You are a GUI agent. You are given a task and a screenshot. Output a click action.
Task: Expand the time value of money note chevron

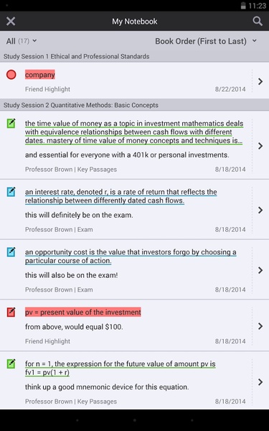(x=260, y=146)
